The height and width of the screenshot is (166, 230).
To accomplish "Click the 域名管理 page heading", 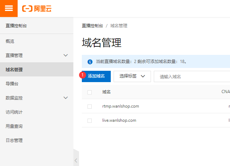I will pyautogui.click(x=102, y=42).
